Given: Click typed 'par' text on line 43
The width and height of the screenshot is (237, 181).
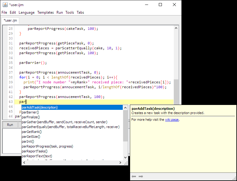Looking at the screenshot, I should (22, 102).
